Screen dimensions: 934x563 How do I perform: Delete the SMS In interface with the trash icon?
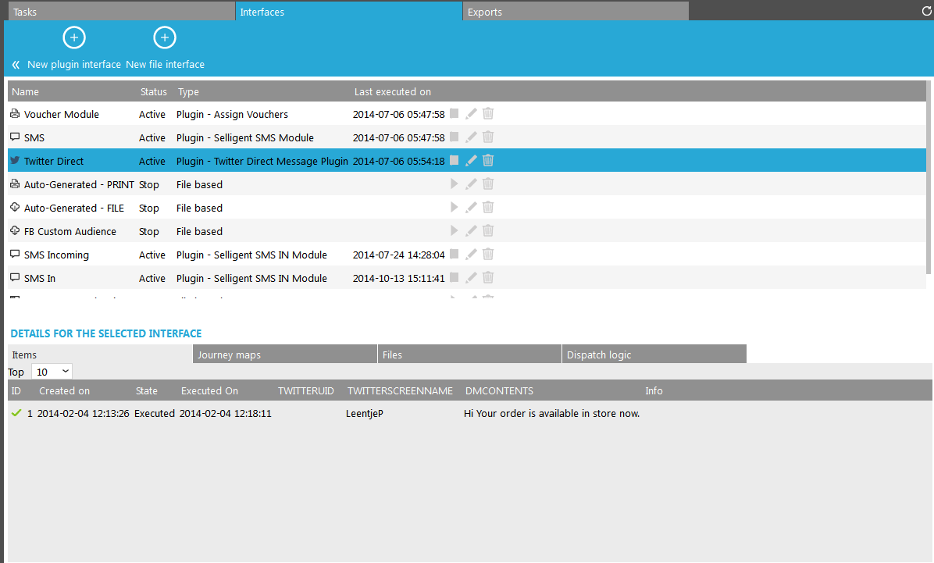(x=488, y=278)
